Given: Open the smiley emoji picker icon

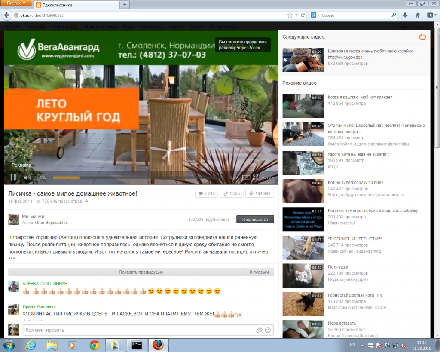Looking at the screenshot, I should 268,330.
